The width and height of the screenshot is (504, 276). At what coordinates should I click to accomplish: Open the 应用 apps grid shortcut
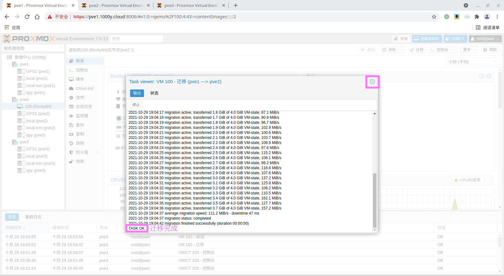tap(7, 27)
